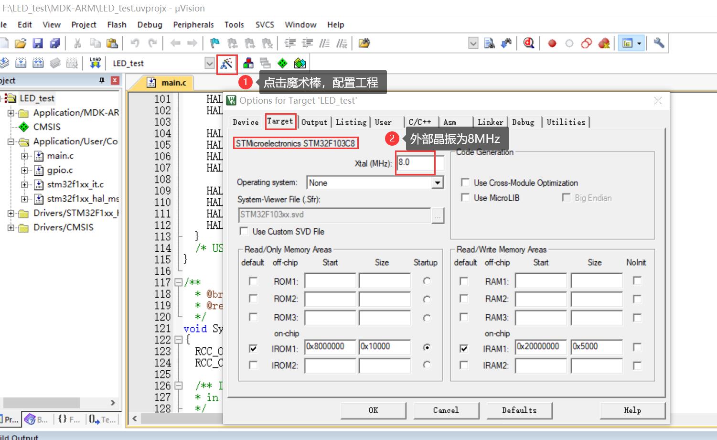Pin the Project panel with pushpin icon

tap(102, 80)
